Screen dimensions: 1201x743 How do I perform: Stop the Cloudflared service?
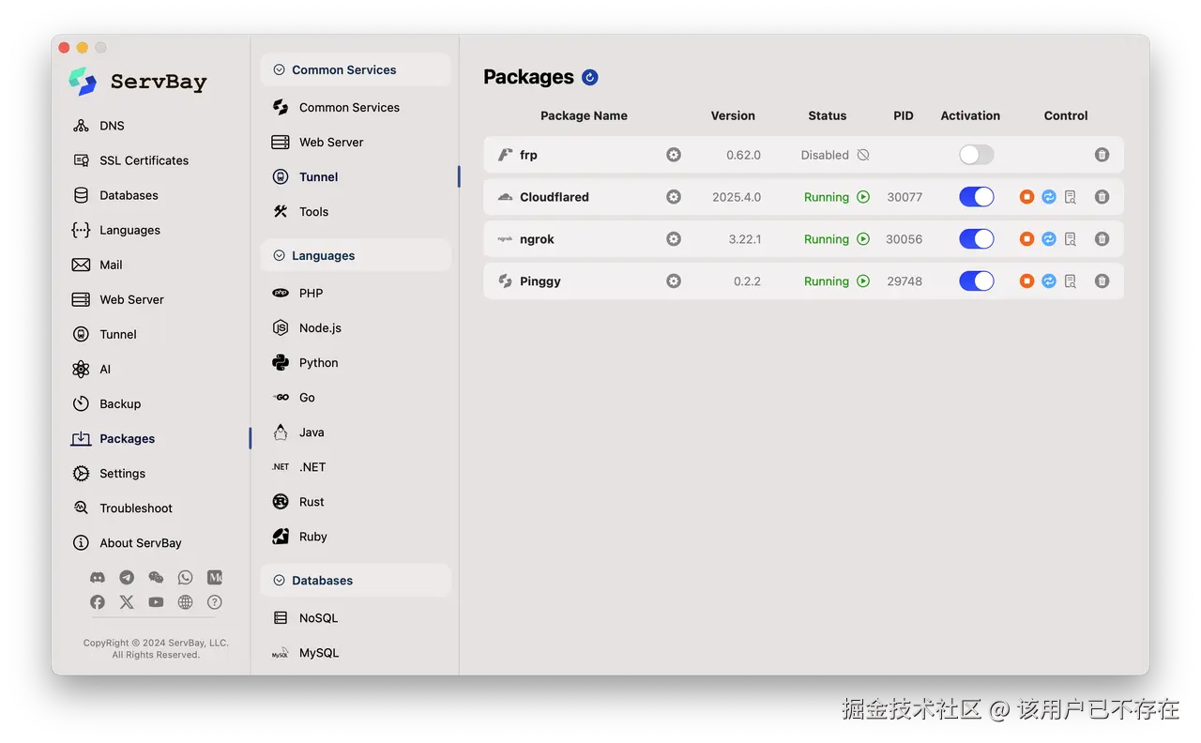(x=1026, y=197)
